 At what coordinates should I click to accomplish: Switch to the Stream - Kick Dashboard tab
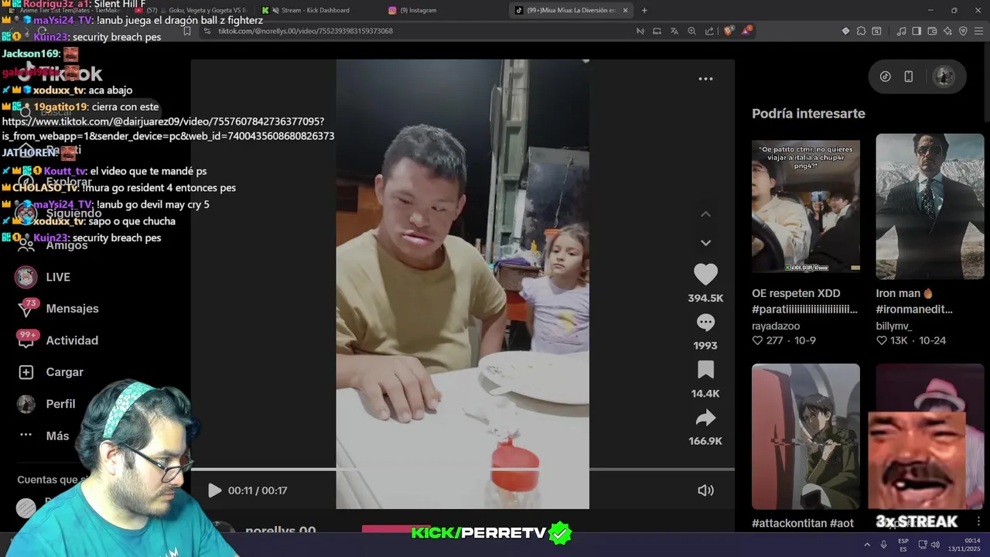pos(315,10)
